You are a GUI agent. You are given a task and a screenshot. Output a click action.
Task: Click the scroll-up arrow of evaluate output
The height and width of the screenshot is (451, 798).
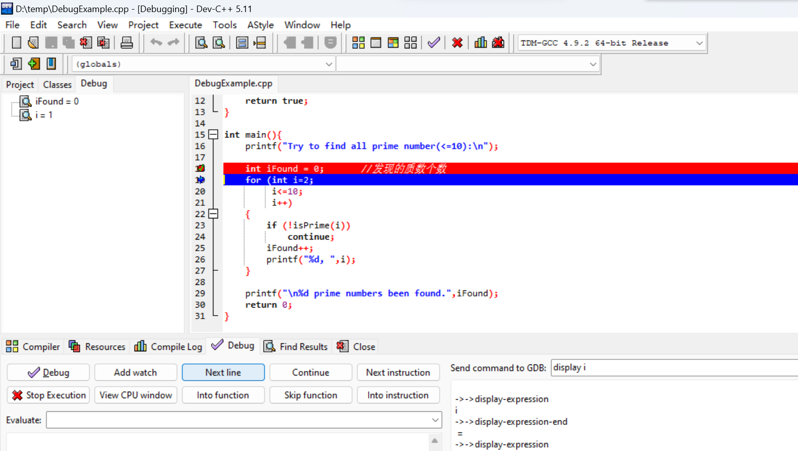(x=435, y=440)
